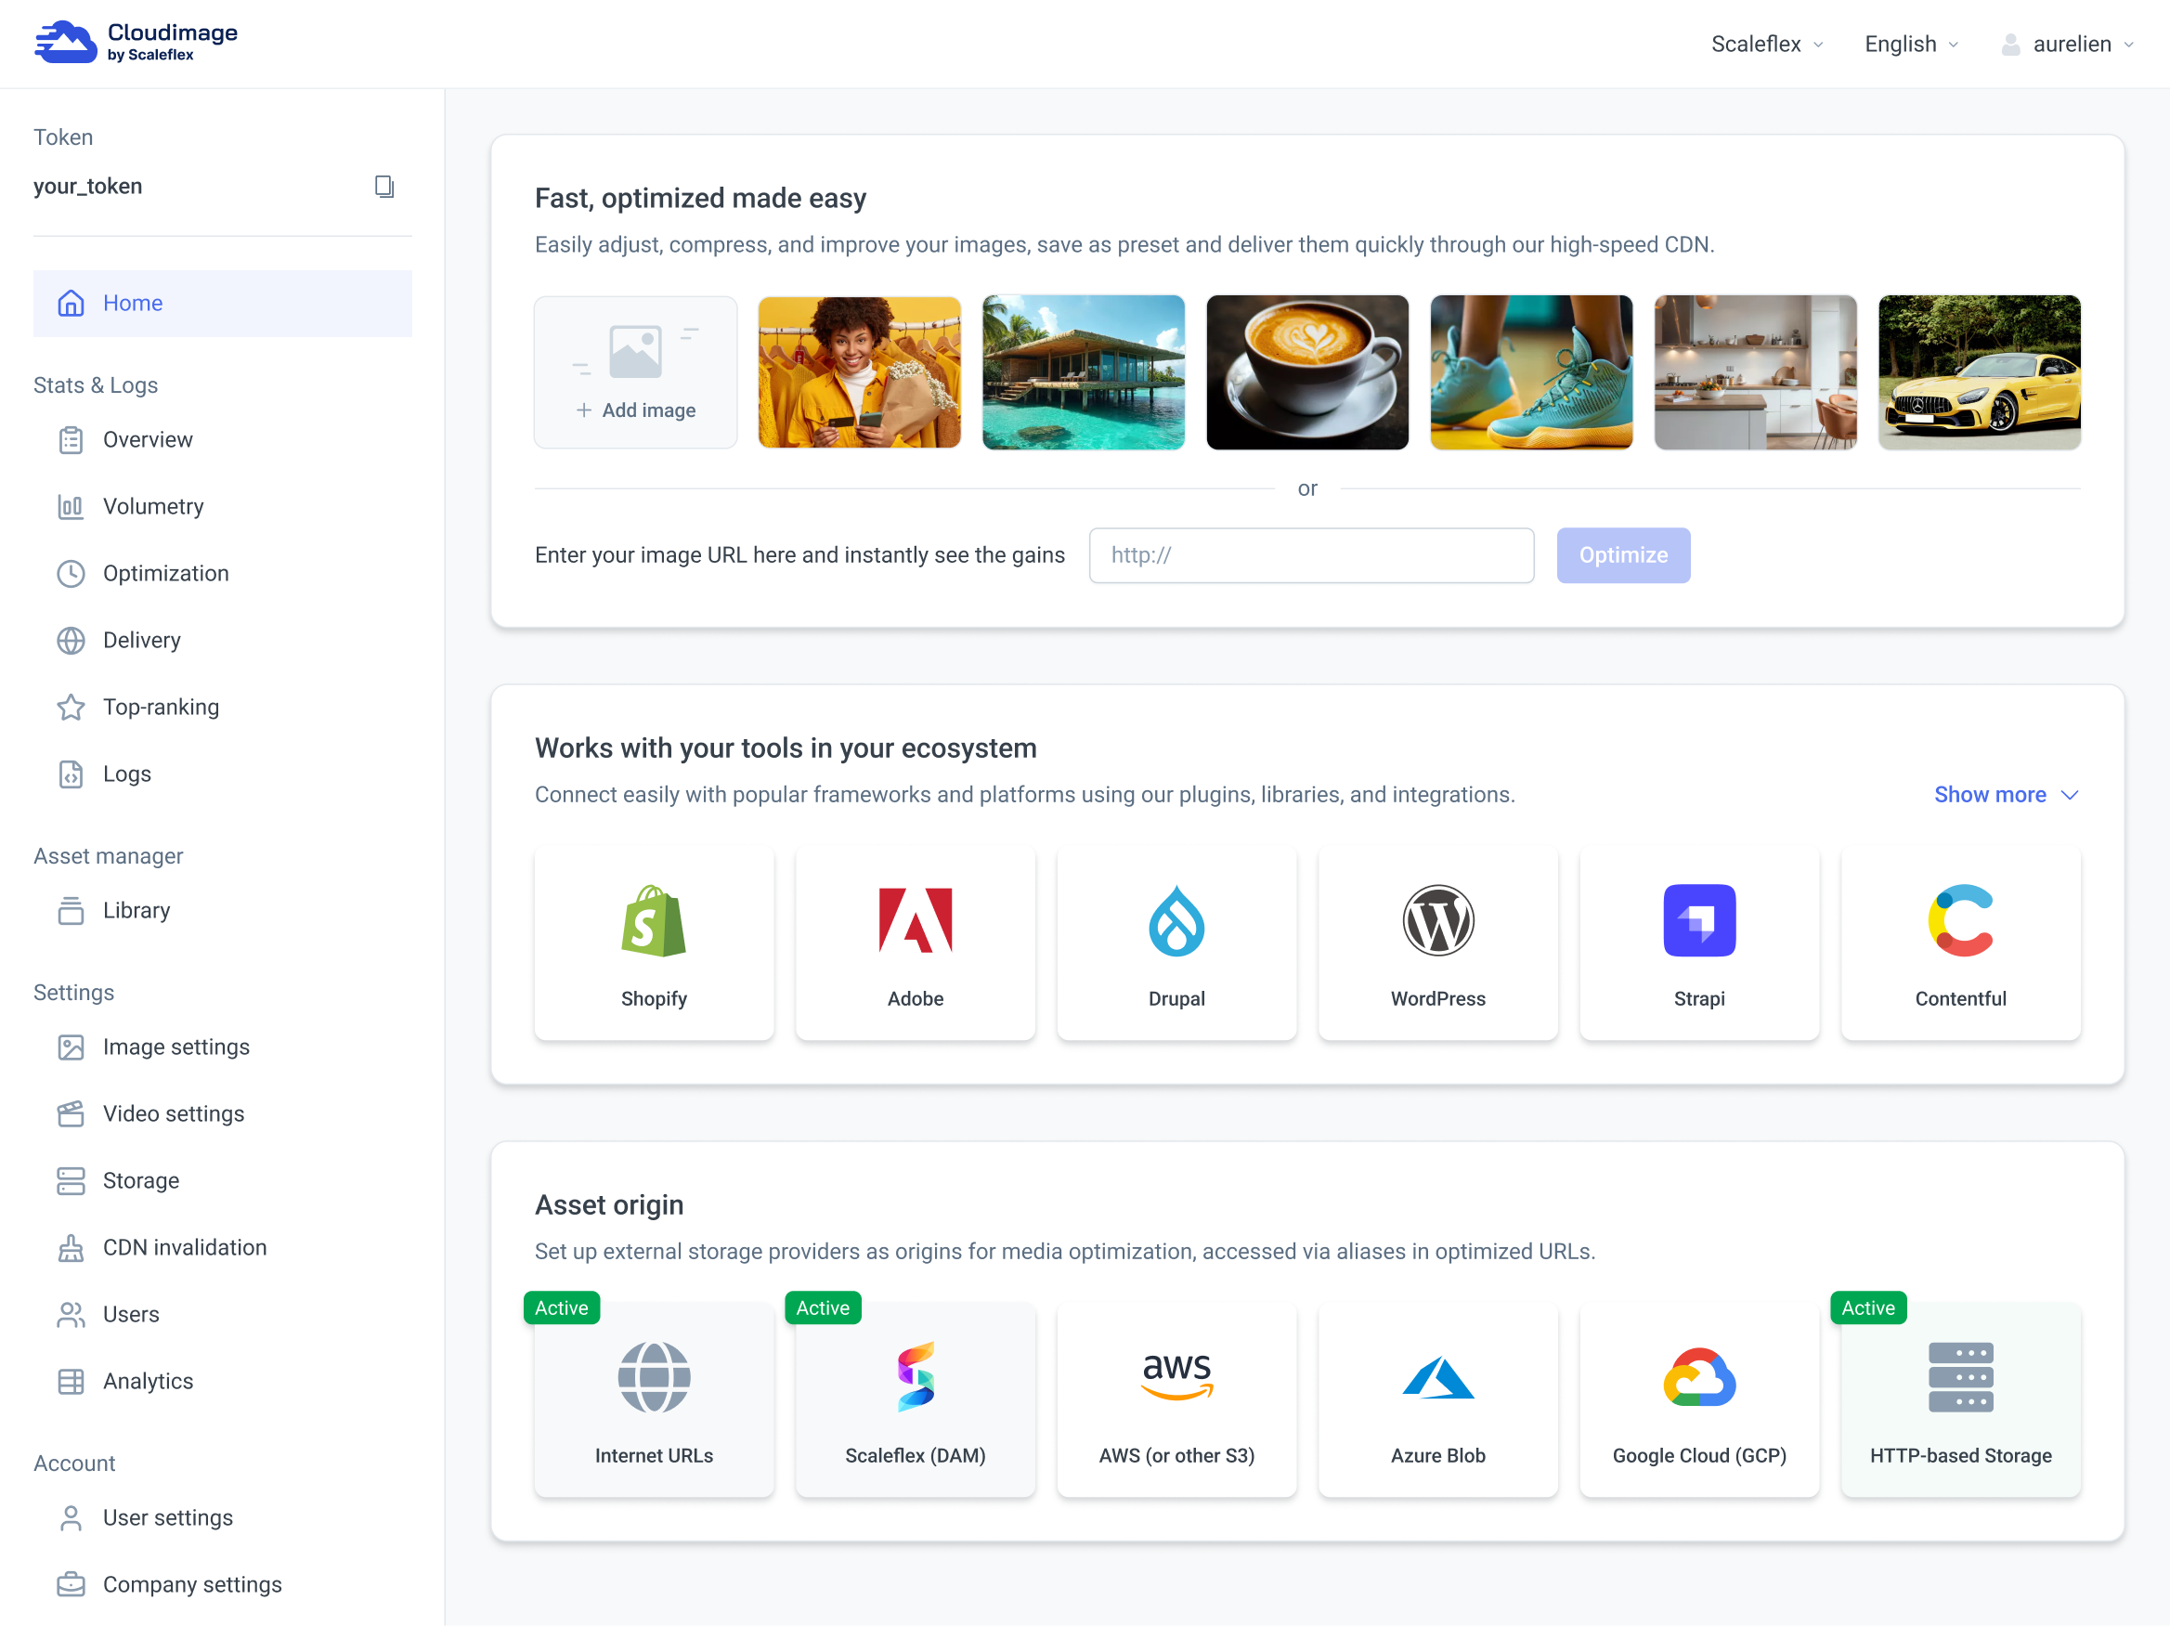Open the Shopify integration card
This screenshot has width=2170, height=1626.
(x=654, y=942)
